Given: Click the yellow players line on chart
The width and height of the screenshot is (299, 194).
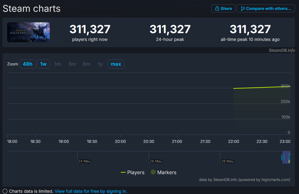Looking at the screenshot, I should pos(262,87).
